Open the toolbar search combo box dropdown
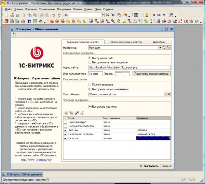Image resolution: width=205 pixels, height=184 pixels. 102,15
